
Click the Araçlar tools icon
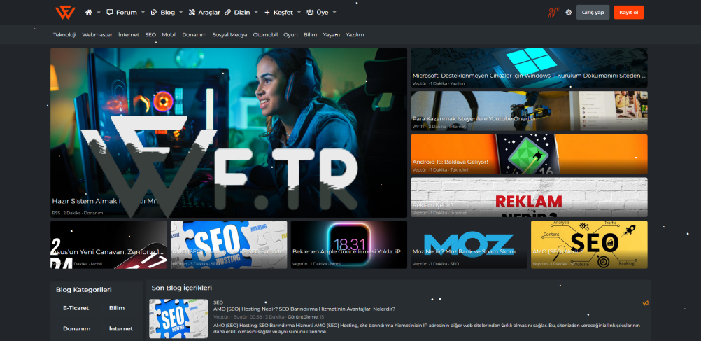(192, 13)
